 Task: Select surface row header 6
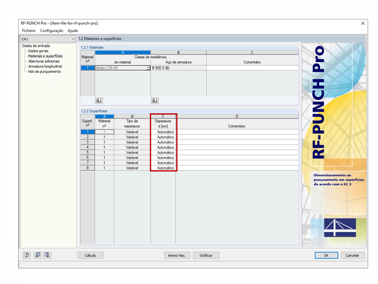(88, 157)
